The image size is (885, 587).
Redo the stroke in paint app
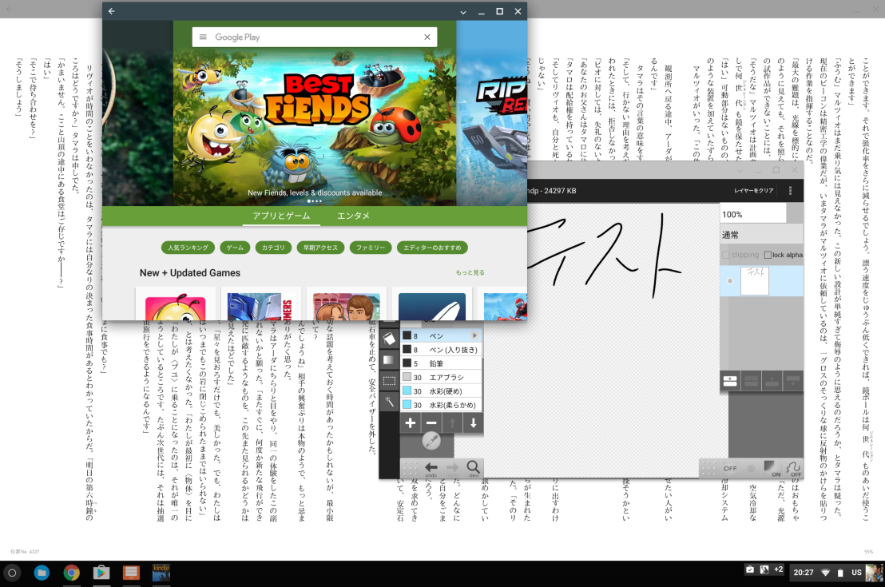pos(452,468)
